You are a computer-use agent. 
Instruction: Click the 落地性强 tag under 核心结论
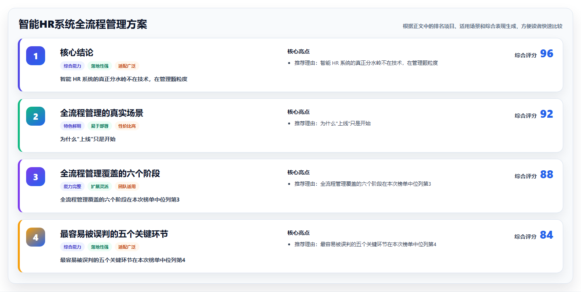point(100,66)
